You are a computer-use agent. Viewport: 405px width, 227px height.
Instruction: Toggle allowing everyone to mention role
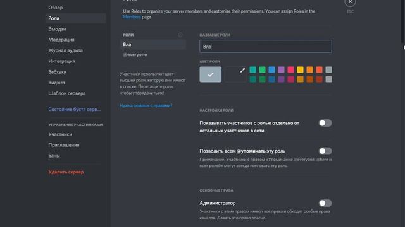point(325,151)
